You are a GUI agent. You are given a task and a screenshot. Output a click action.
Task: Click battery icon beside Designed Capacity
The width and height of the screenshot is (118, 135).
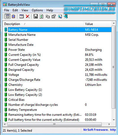click(6, 70)
